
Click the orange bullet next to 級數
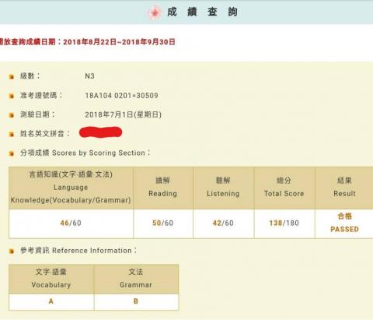click(x=12, y=76)
